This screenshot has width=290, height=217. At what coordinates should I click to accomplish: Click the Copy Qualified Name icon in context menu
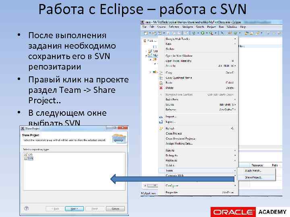(161, 78)
